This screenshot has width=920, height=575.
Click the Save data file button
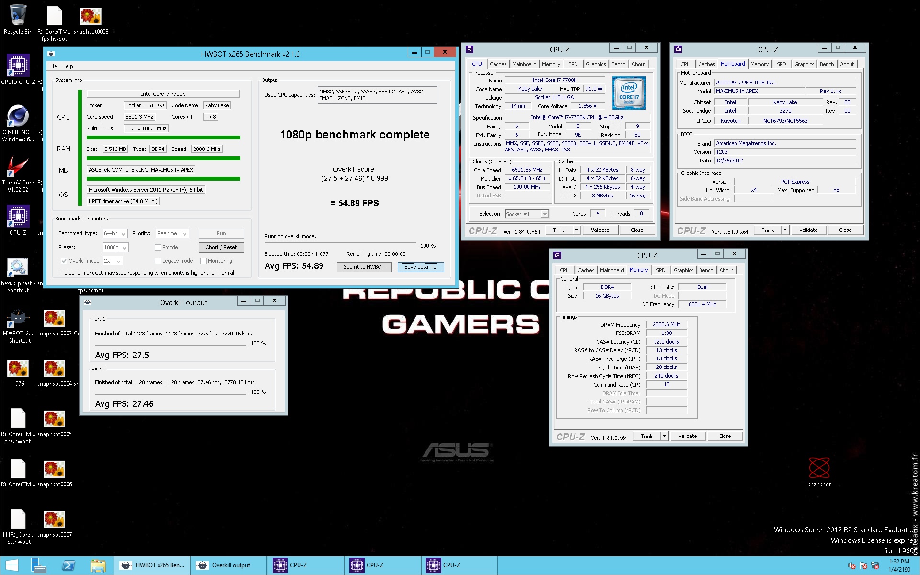(x=420, y=267)
